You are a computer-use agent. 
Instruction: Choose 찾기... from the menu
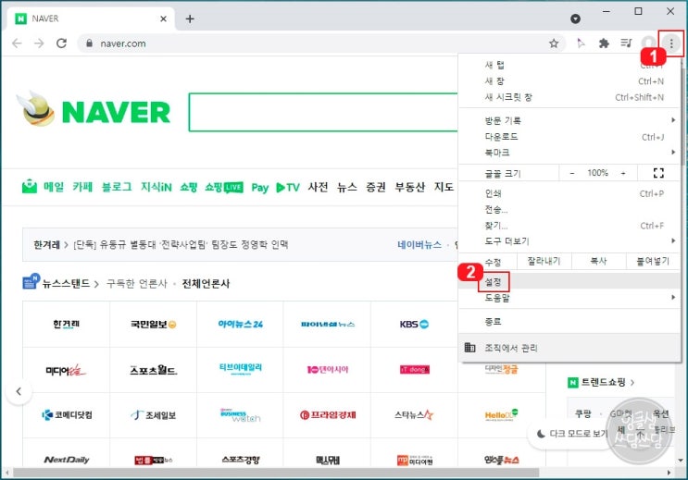point(569,226)
